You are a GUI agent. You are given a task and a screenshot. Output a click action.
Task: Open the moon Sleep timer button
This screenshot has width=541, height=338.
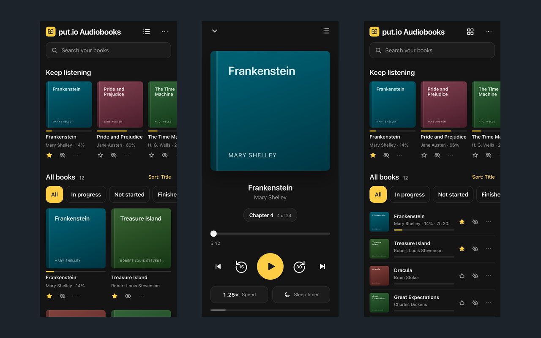pyautogui.click(x=301, y=294)
